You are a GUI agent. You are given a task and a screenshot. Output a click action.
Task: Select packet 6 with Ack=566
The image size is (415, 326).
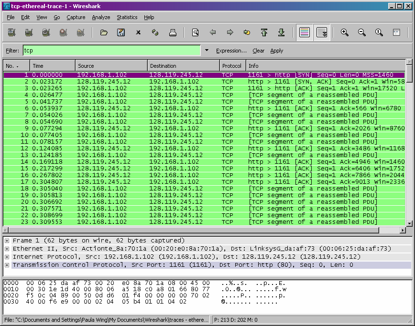pyautogui.click(x=204, y=108)
